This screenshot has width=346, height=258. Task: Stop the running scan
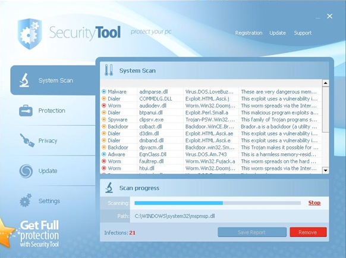click(314, 203)
